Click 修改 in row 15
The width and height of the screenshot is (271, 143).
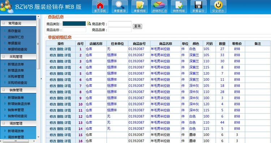pyautogui.click(x=53, y=135)
